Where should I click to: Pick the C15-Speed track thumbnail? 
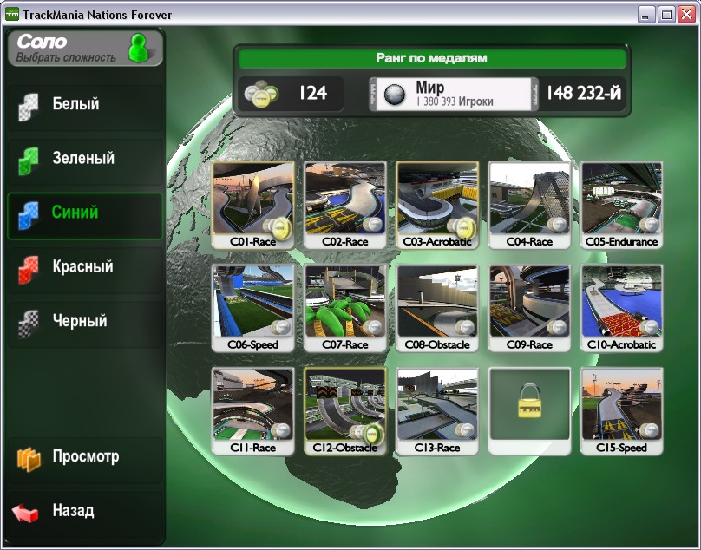(x=621, y=410)
